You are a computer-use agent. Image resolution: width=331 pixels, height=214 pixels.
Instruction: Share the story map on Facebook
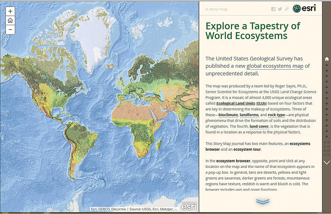[273, 8]
